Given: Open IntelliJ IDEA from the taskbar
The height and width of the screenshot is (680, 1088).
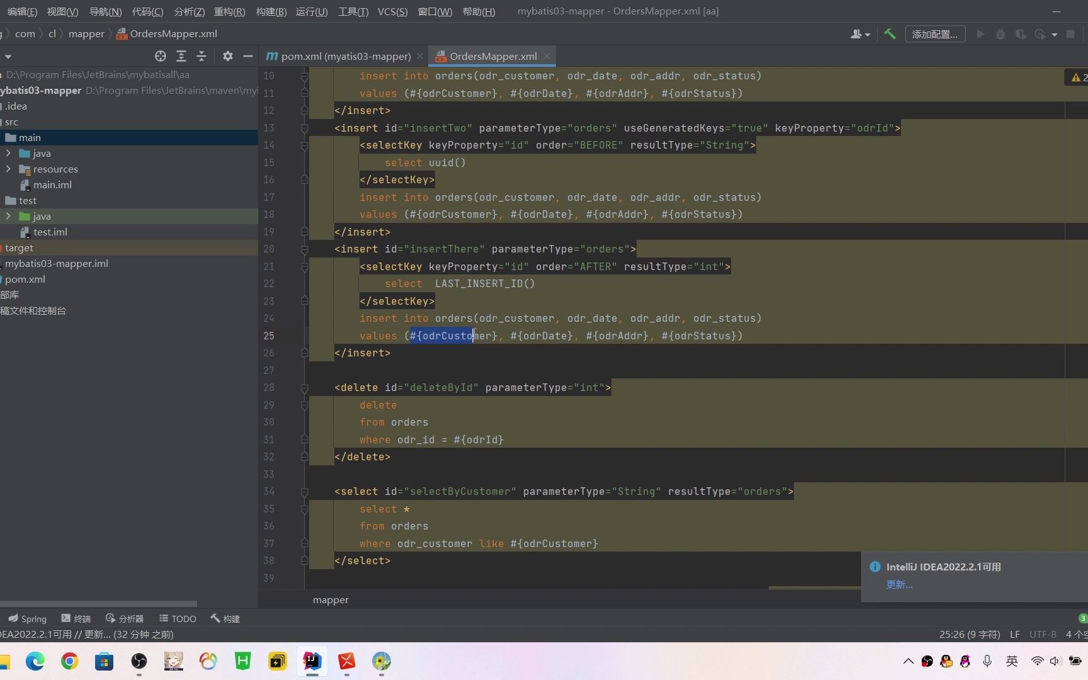Looking at the screenshot, I should coord(312,660).
